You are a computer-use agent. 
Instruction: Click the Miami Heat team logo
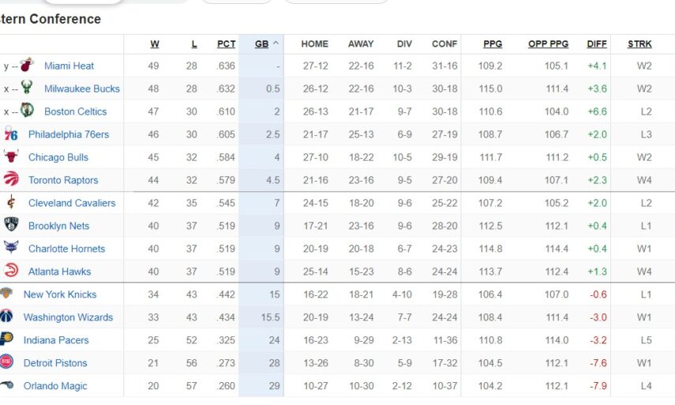click(27, 66)
